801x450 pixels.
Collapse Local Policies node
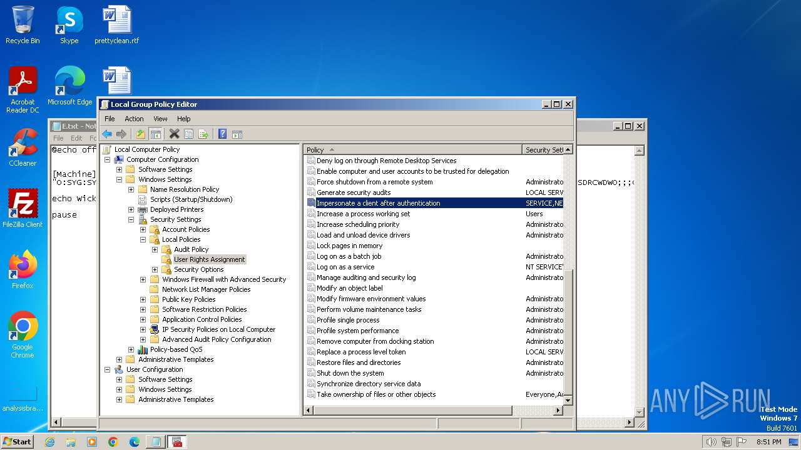(x=143, y=239)
